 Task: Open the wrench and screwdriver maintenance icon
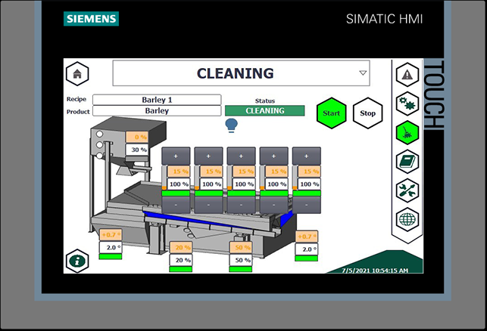407,190
